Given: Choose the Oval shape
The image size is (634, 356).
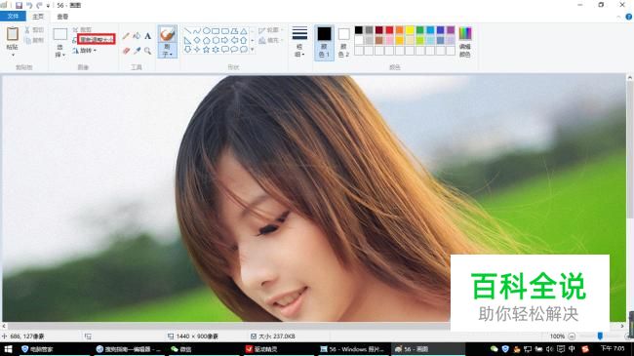Looking at the screenshot, I should (x=206, y=31).
